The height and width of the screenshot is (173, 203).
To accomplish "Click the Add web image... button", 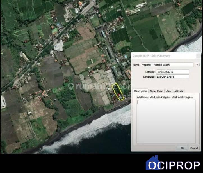I will click(x=160, y=97).
